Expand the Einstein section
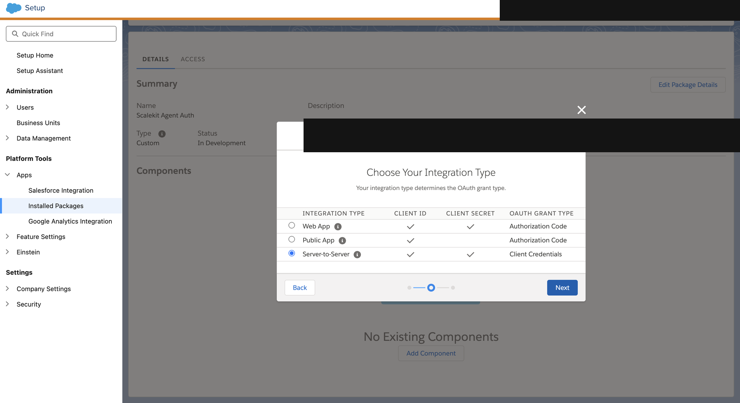Screen dimensions: 740x403 pyautogui.click(x=7, y=252)
